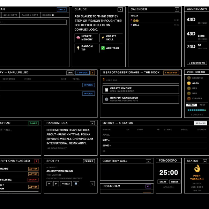
Task: Click the Vault button
Action: tap(62, 9)
